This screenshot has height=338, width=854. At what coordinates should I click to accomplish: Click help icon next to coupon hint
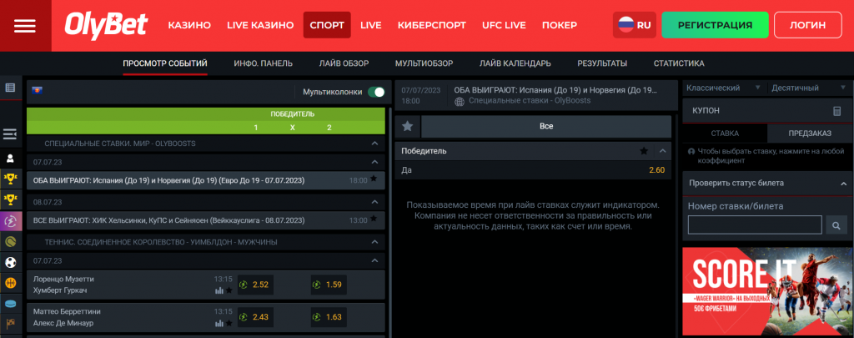tap(691, 152)
